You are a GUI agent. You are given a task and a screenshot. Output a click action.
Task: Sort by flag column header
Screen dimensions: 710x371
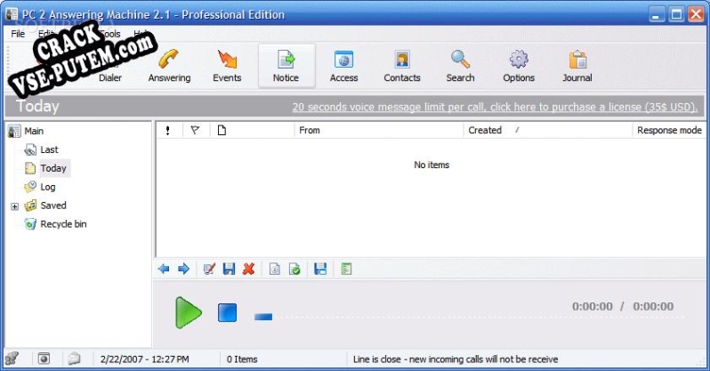point(195,131)
